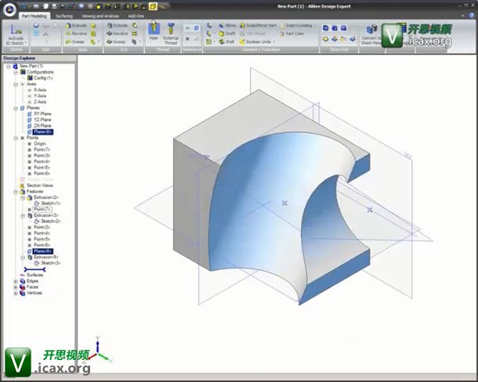Select Y-Axis in the tree
This screenshot has height=382, width=478.
pyautogui.click(x=40, y=96)
